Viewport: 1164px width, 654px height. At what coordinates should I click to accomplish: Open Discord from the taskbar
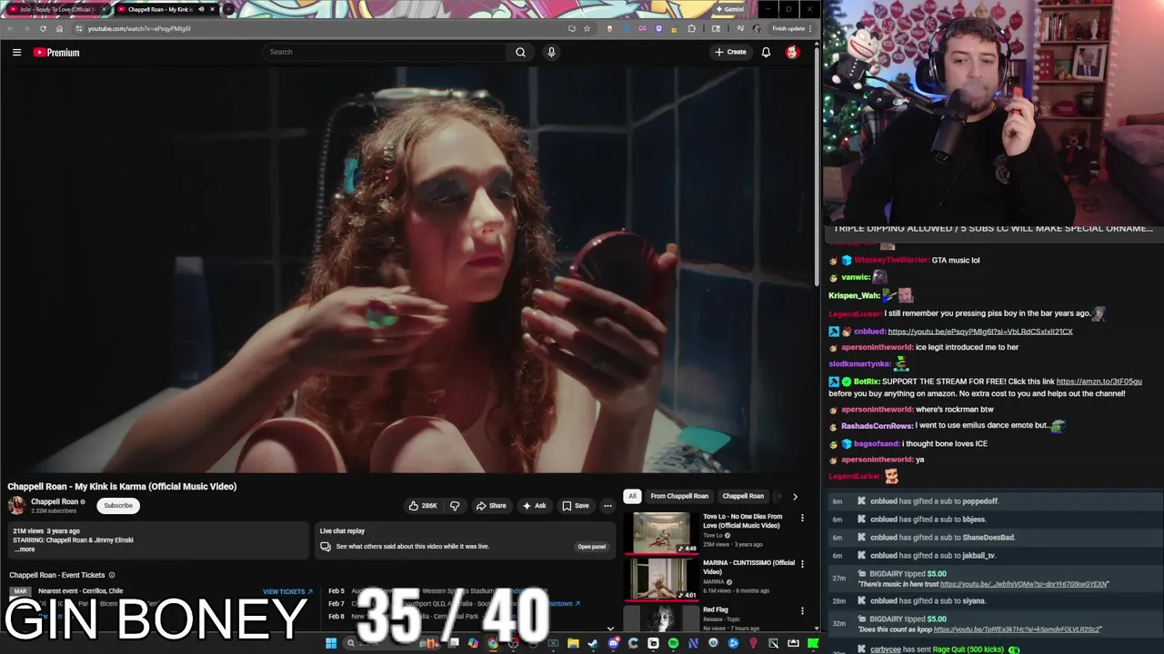(x=613, y=643)
